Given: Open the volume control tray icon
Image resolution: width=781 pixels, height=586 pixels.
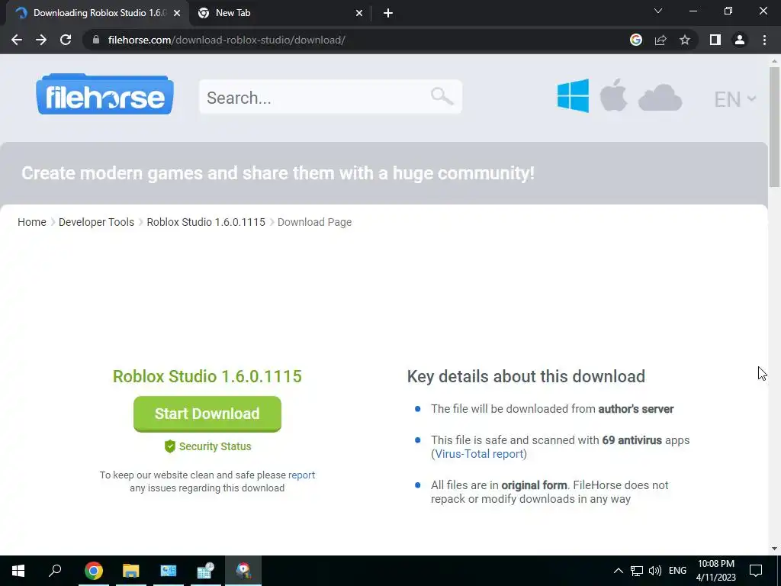Looking at the screenshot, I should coord(655,571).
